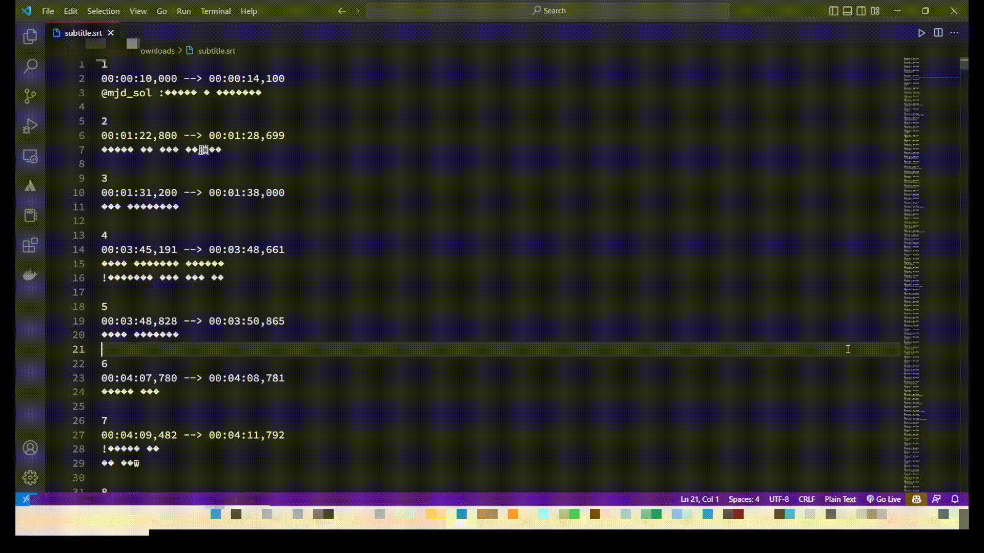
Task: Open the Search view in activity bar
Action: point(30,66)
